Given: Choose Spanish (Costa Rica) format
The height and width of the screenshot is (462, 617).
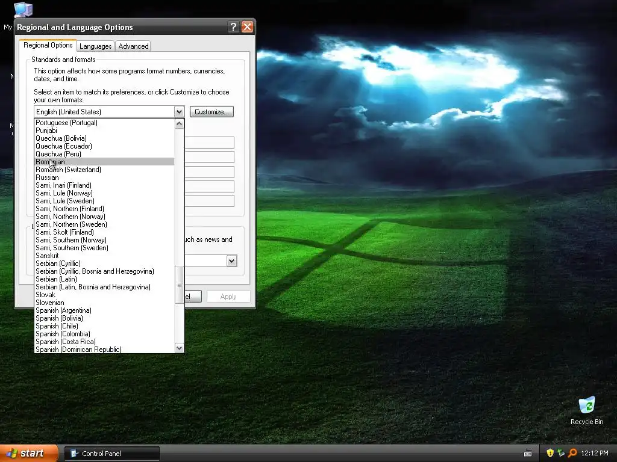Looking at the screenshot, I should coord(104,342).
